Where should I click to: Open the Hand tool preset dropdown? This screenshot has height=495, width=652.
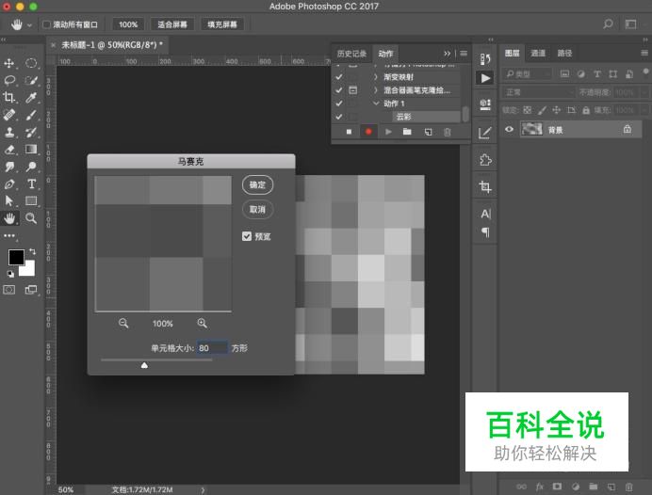(x=29, y=25)
